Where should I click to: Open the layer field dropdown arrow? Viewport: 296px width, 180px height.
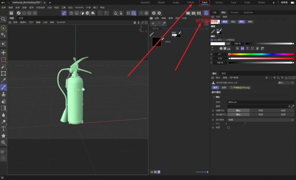point(289,107)
